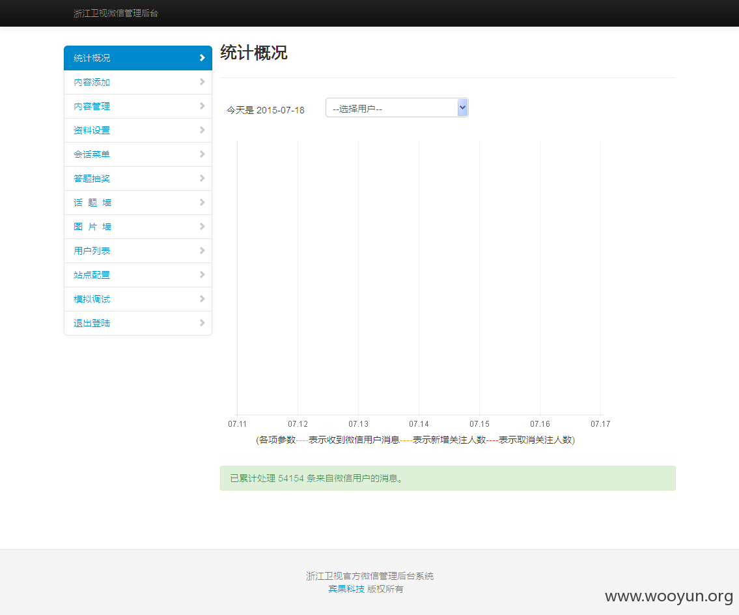Screen dimensions: 739x615
Task: View 用户列表 page
Action: 137,250
